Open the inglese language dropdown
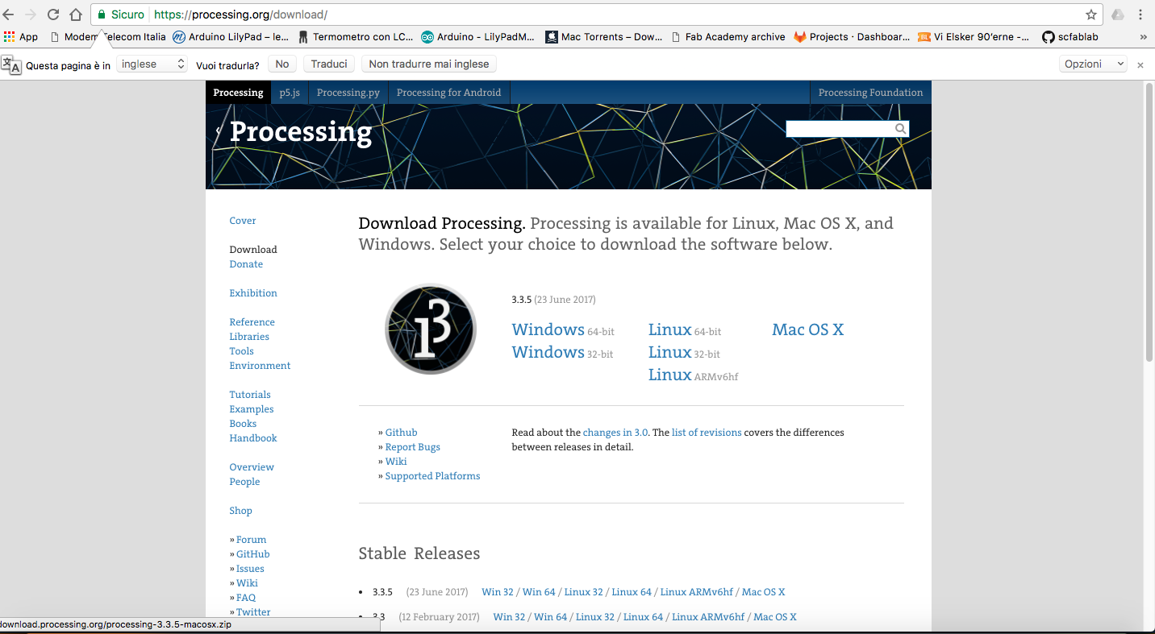This screenshot has width=1155, height=634. [x=152, y=64]
